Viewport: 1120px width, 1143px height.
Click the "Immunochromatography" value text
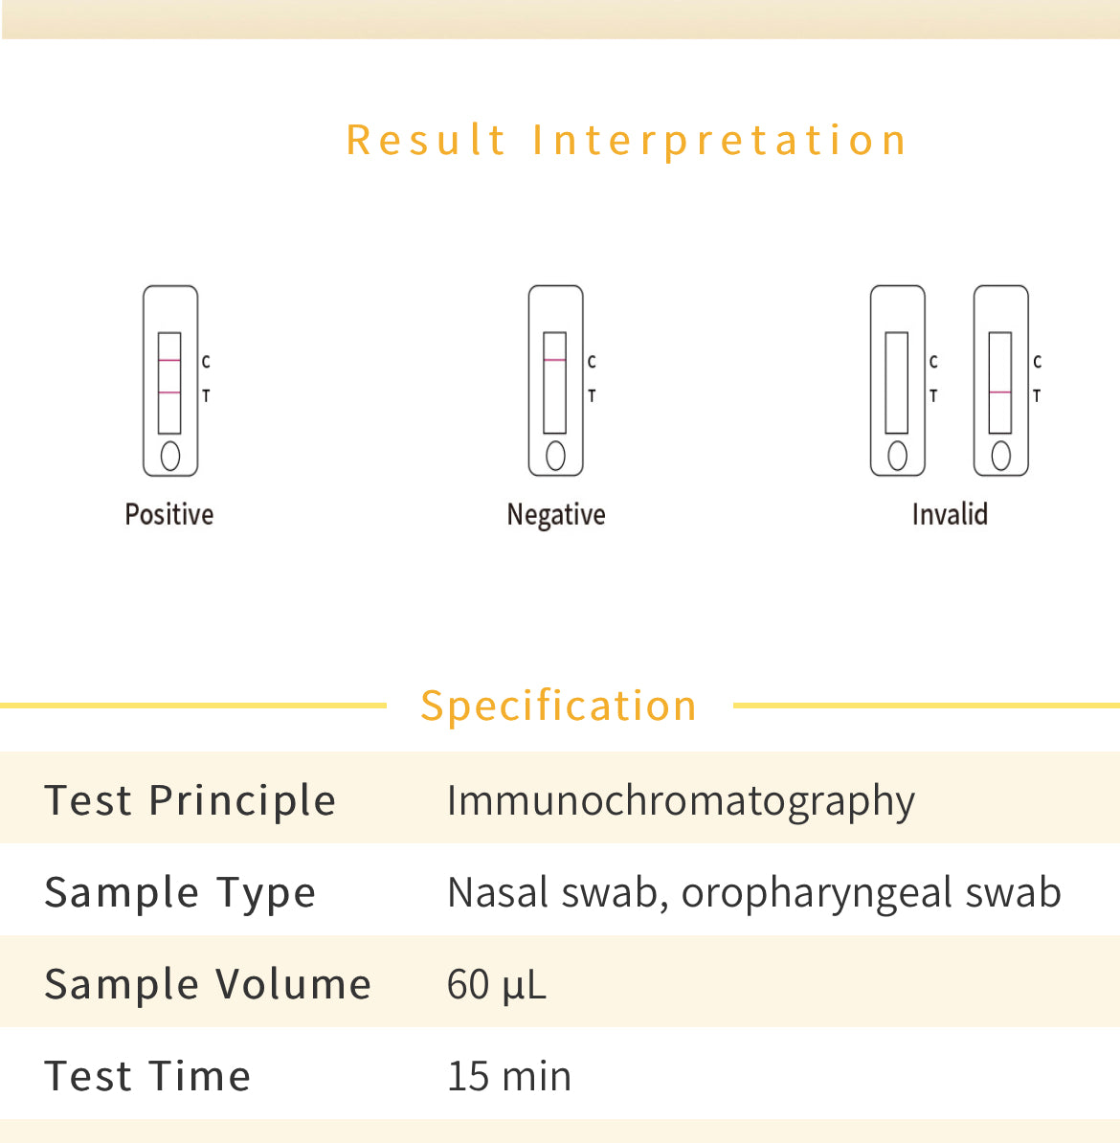pyautogui.click(x=681, y=800)
